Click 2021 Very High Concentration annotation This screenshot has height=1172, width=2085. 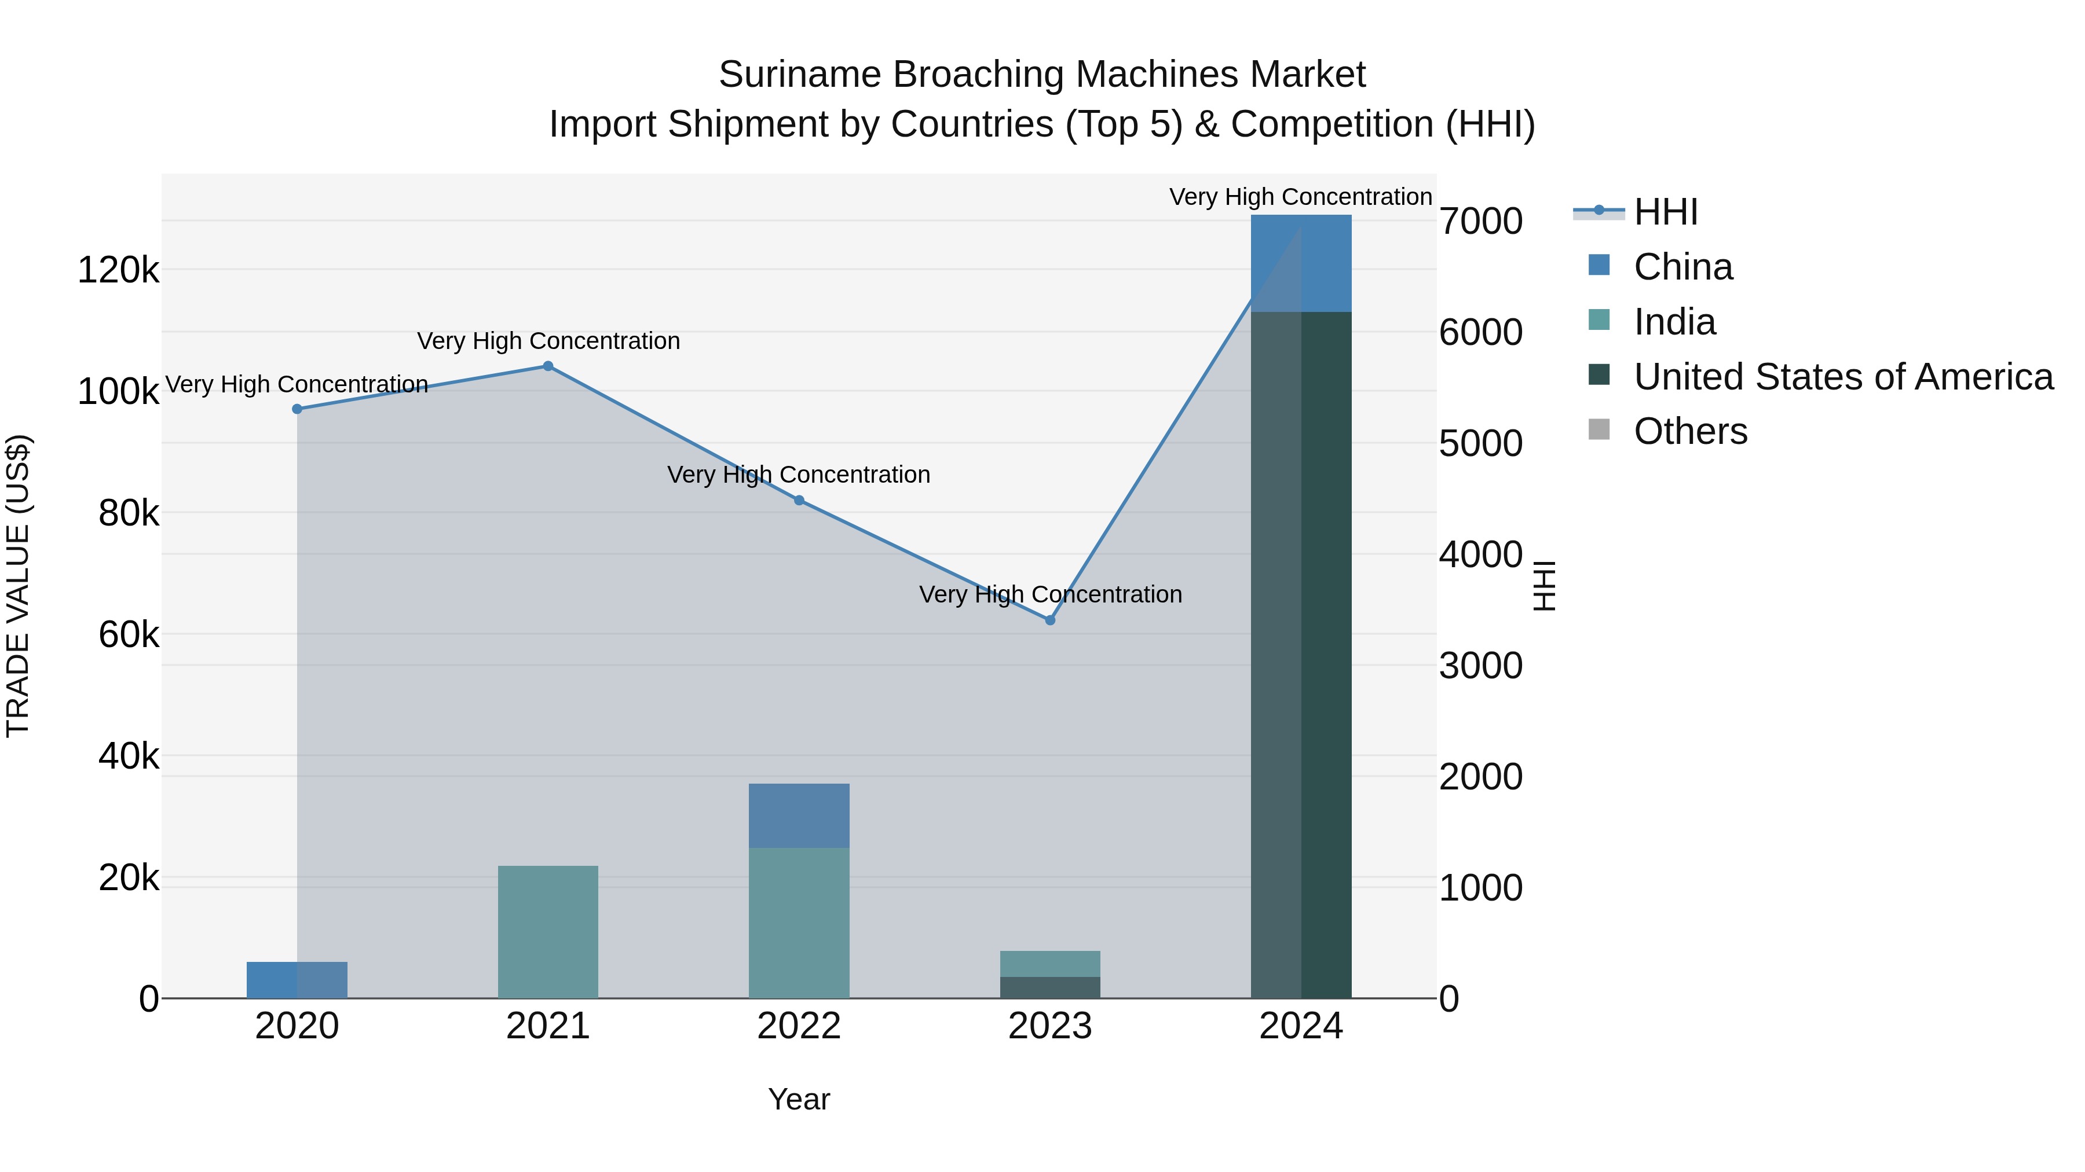click(548, 341)
